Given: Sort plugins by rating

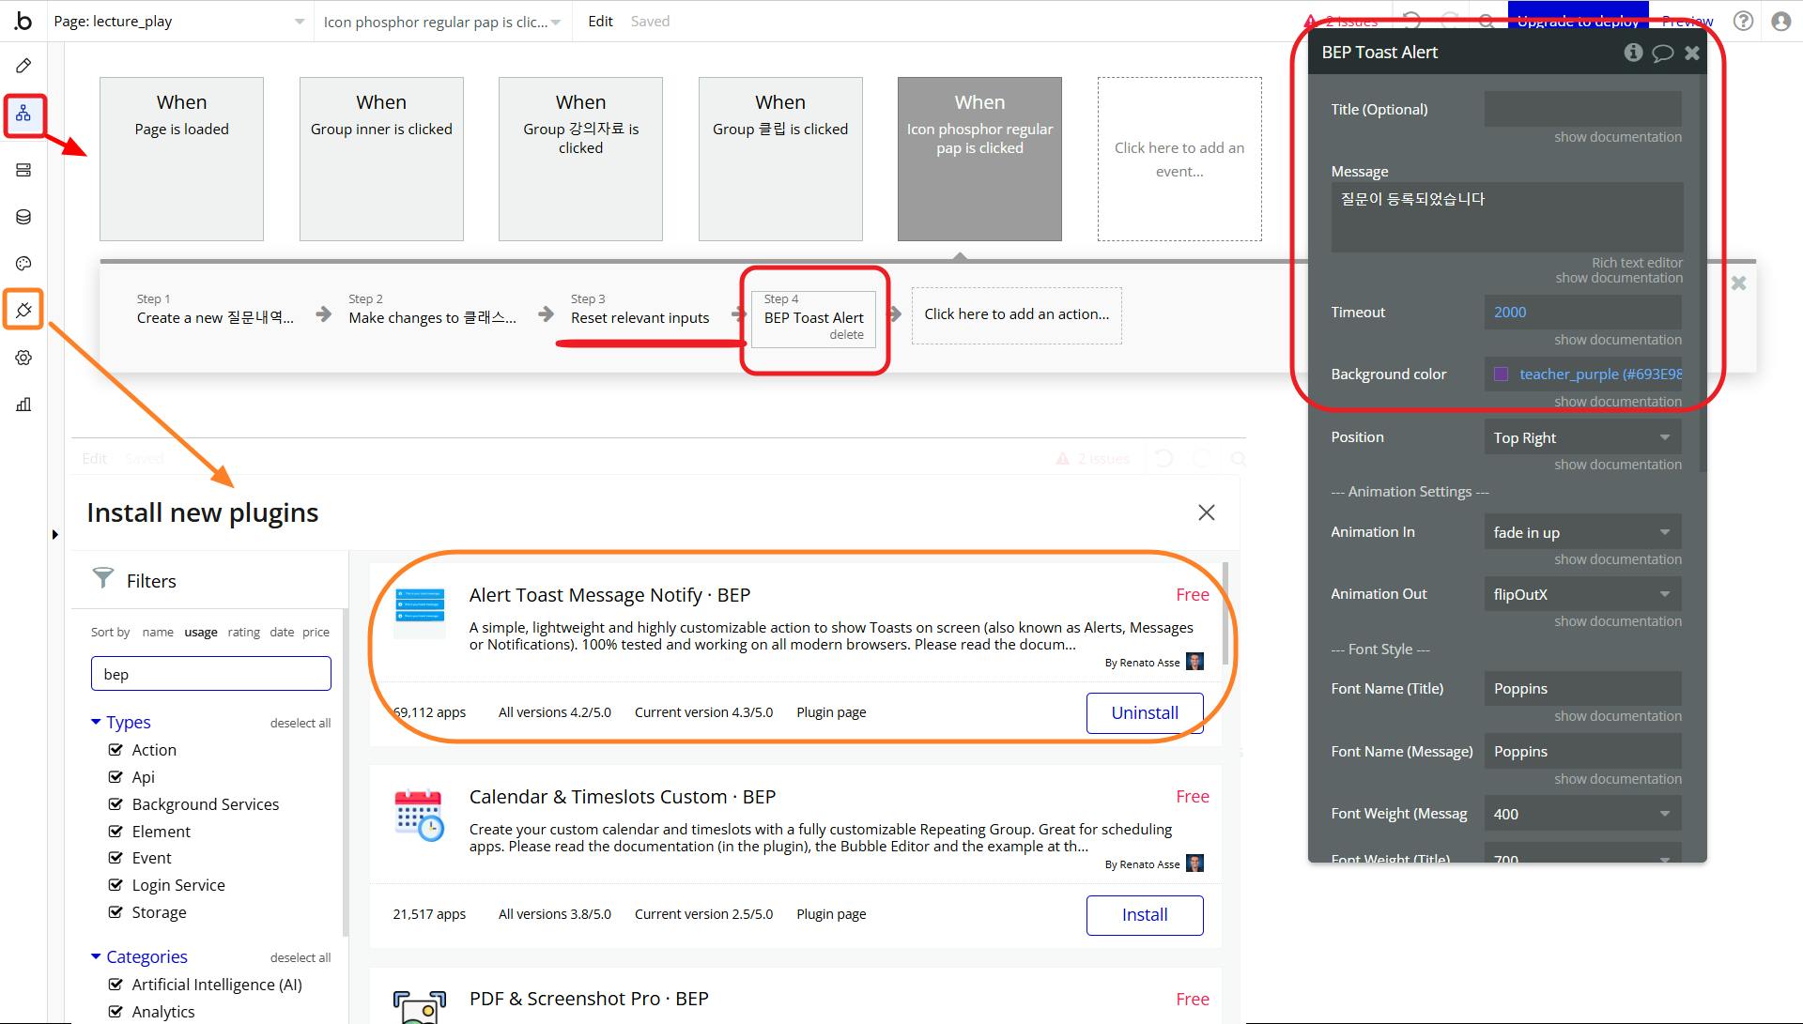Looking at the screenshot, I should coord(243,632).
